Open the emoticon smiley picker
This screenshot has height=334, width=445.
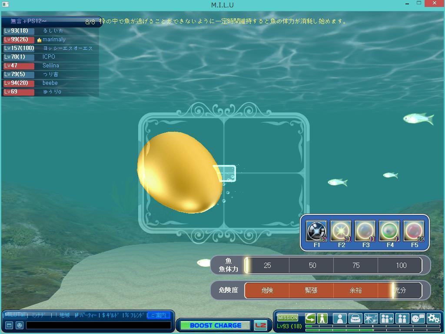[x=19, y=325]
